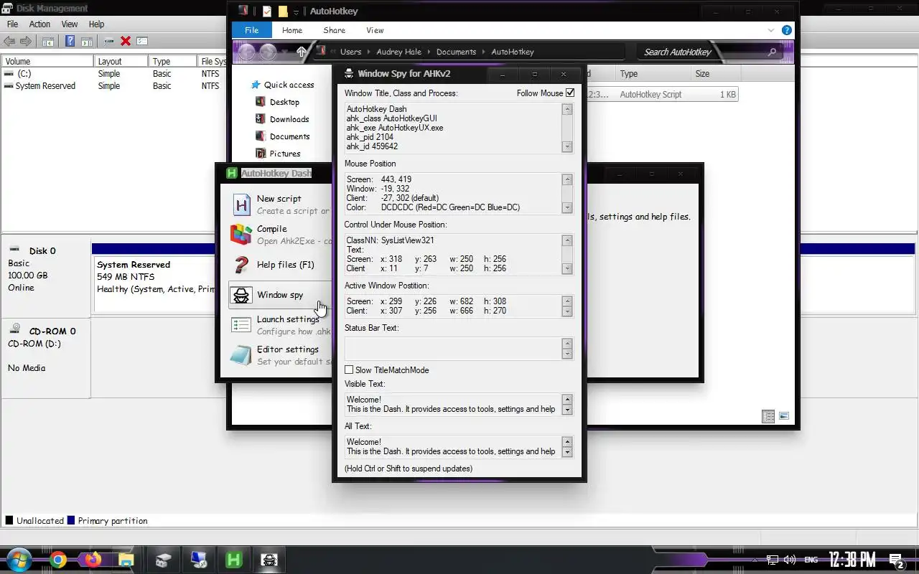Select the (C:) volume row
919x574 pixels.
pos(113,74)
